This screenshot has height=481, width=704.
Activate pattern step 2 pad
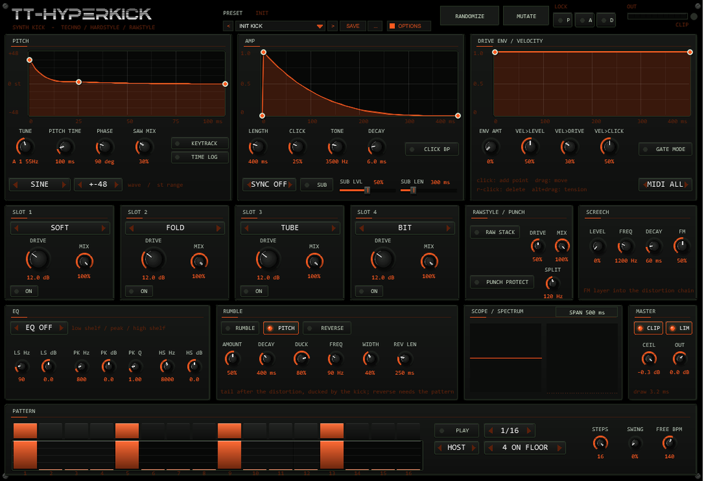pyautogui.click(x=51, y=430)
